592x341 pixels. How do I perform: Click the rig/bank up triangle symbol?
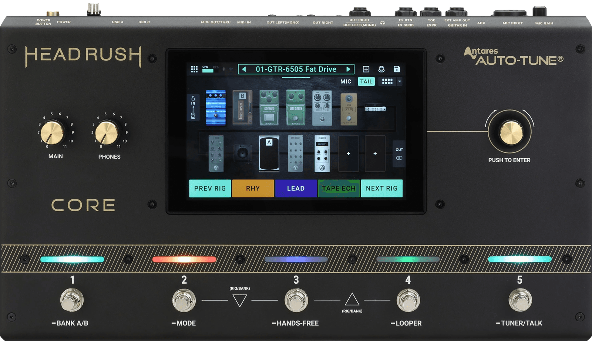click(x=352, y=300)
